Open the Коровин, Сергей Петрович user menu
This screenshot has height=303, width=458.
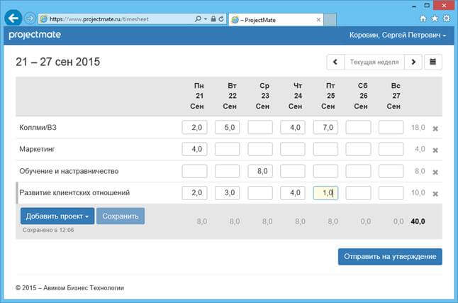point(398,35)
